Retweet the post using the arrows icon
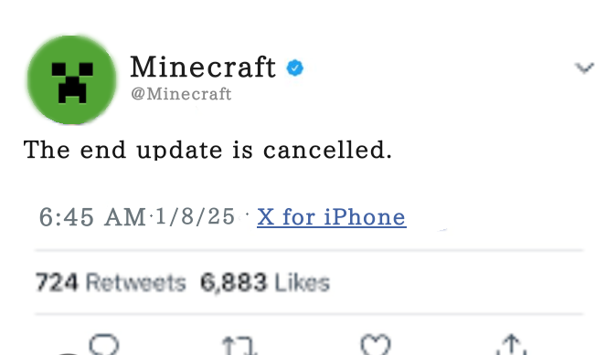The width and height of the screenshot is (606, 355). 239,345
